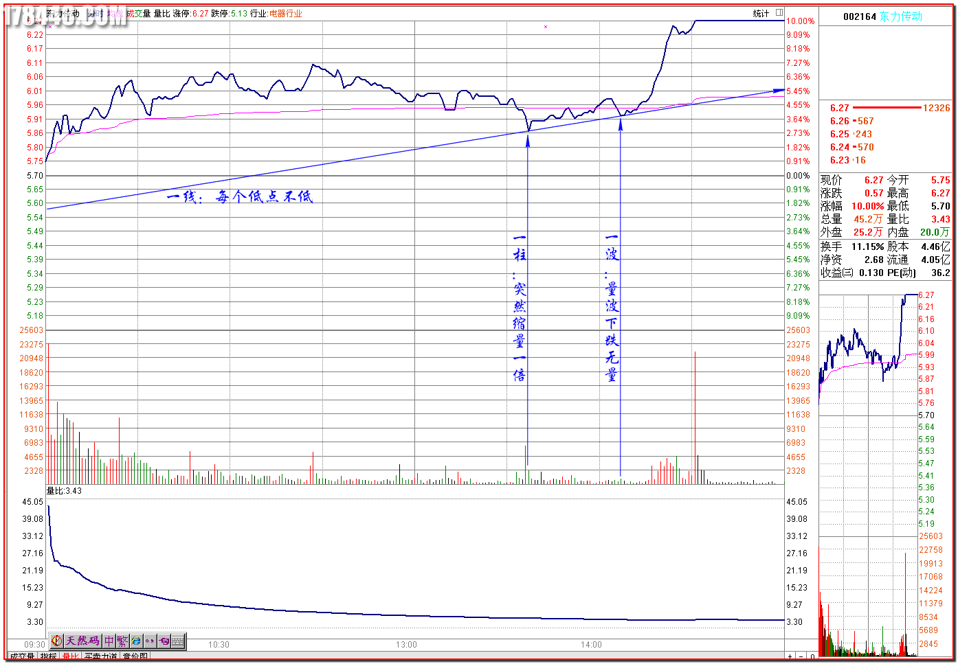Click the panel layout icon beside 统计
The height and width of the screenshot is (664, 958).
point(779,12)
